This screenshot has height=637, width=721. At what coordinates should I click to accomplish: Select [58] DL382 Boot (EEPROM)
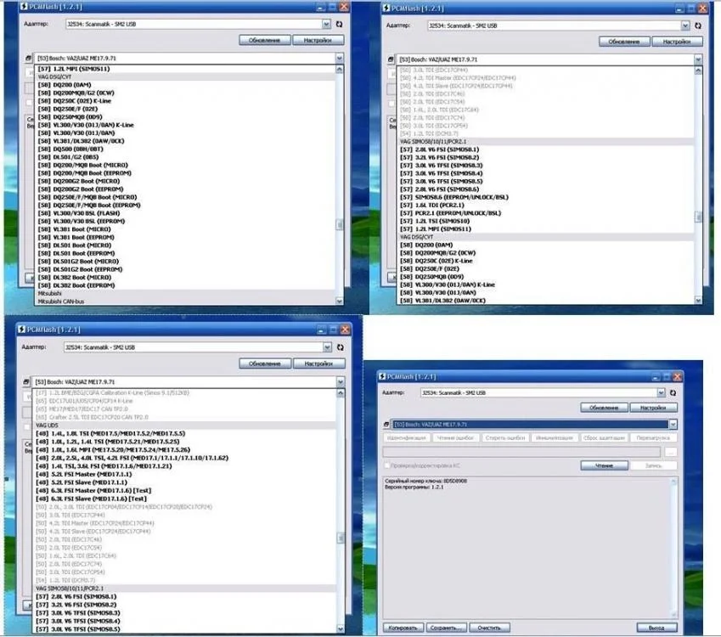(76, 285)
